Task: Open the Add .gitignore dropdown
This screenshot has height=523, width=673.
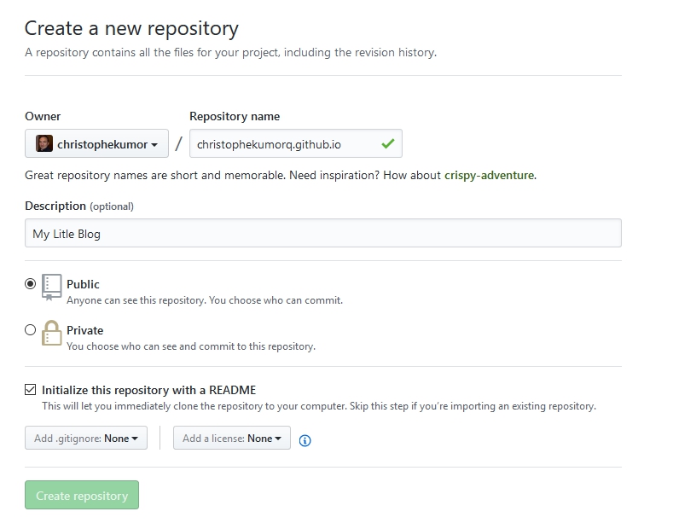Action: click(86, 438)
